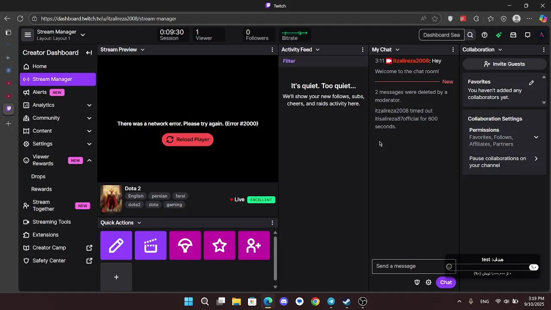Click the itzalireza2008 username in chat
Viewport: 551px width, 310px height.
(x=411, y=61)
